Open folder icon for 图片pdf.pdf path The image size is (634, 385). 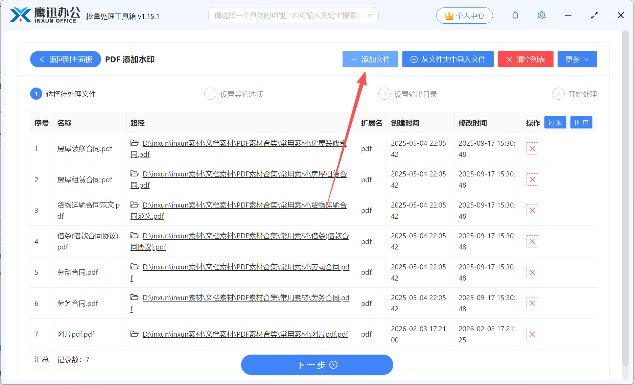click(135, 334)
